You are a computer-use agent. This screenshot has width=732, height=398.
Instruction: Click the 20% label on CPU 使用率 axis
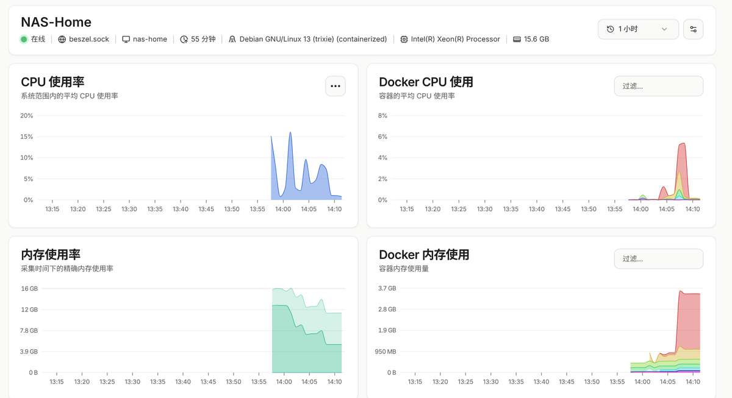point(27,116)
